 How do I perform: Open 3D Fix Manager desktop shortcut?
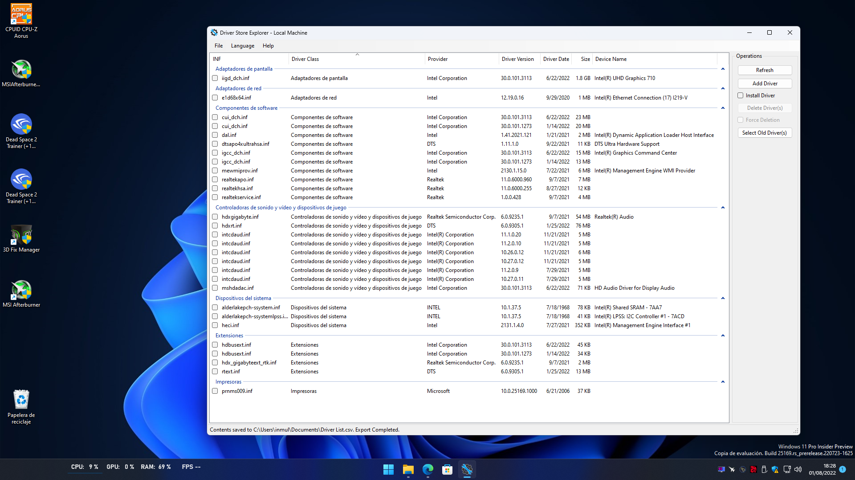pyautogui.click(x=21, y=239)
